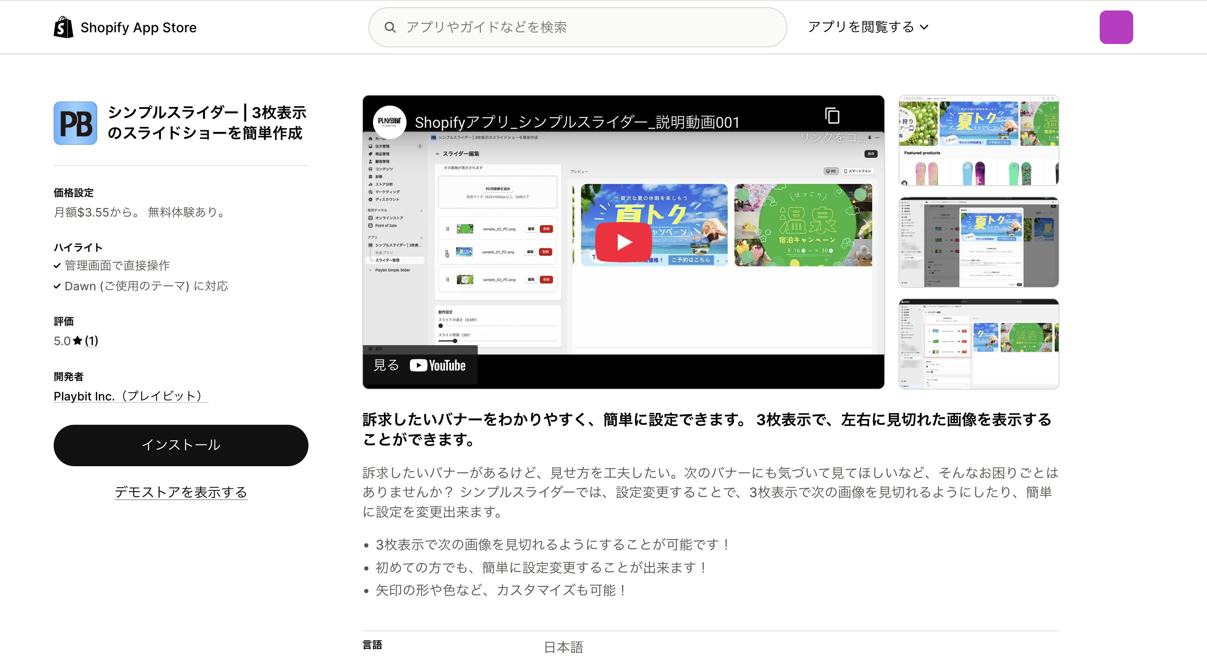Expand the アプリを閲覧する dropdown

tap(868, 27)
